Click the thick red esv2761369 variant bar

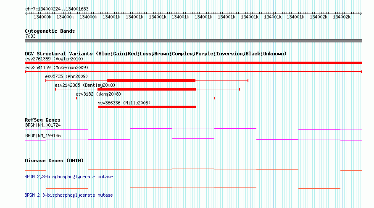(193, 63)
